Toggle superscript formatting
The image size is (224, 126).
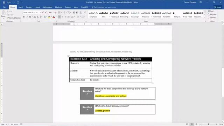coord(41,17)
